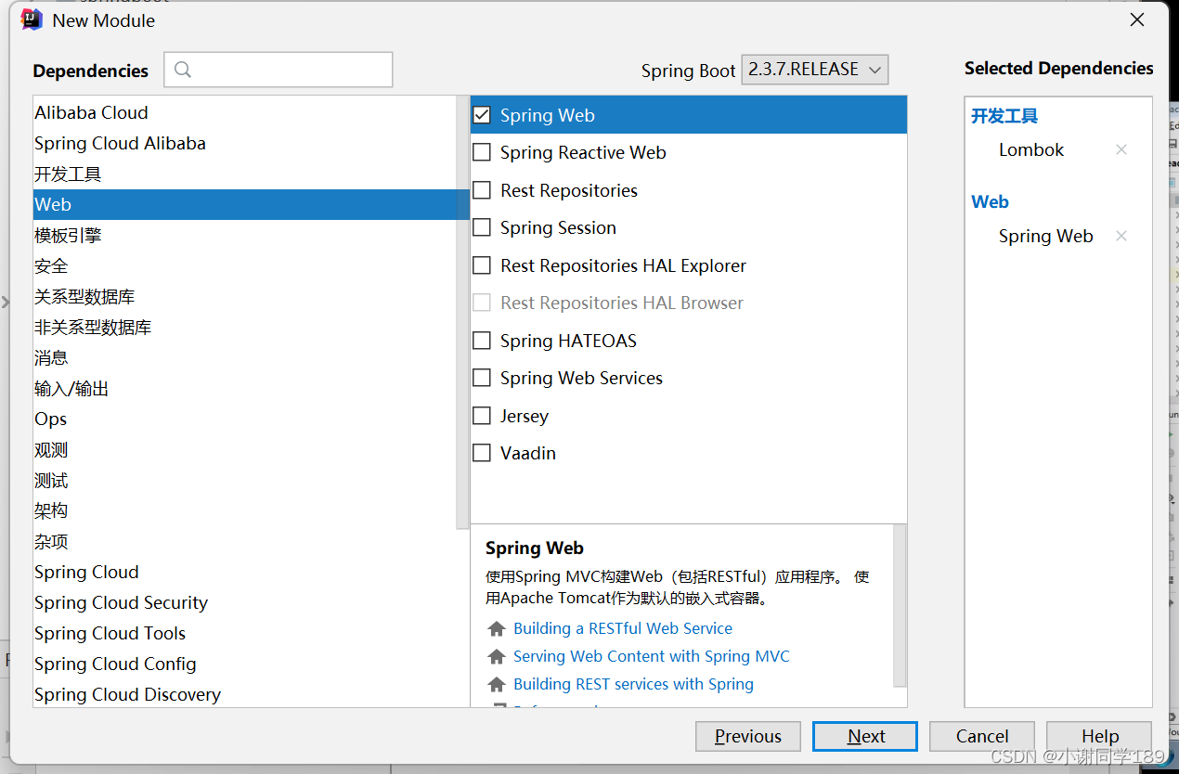Open the 消息 category
Image resolution: width=1179 pixels, height=774 pixels.
(x=245, y=357)
